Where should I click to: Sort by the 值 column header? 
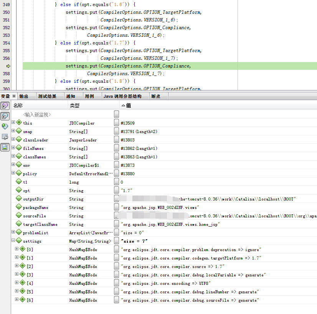click(218, 105)
